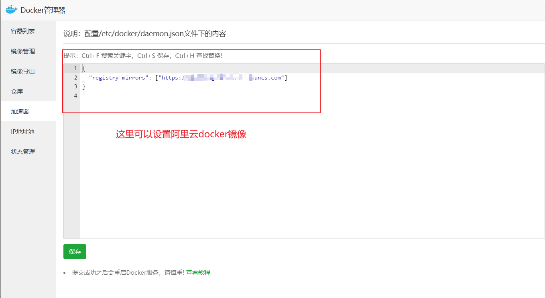545x298 pixels.
Task: Click the 说明 daemon.json description text
Action: pyautogui.click(x=145, y=34)
